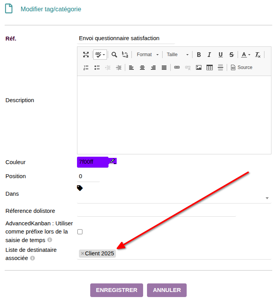
Task: Toggle strikethrough formatting
Action: [x=231, y=55]
